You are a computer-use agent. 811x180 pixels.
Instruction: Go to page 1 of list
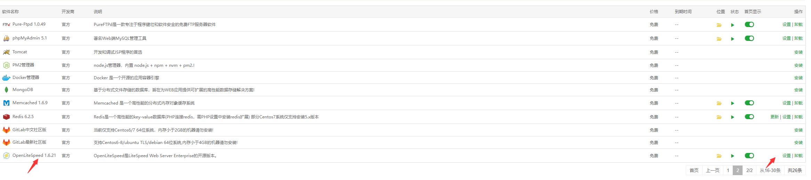tap(728, 170)
